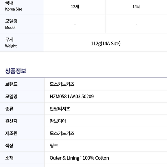Click the brand value 모스키노키즈
This screenshot has width=167, height=167.
[x=62, y=84]
